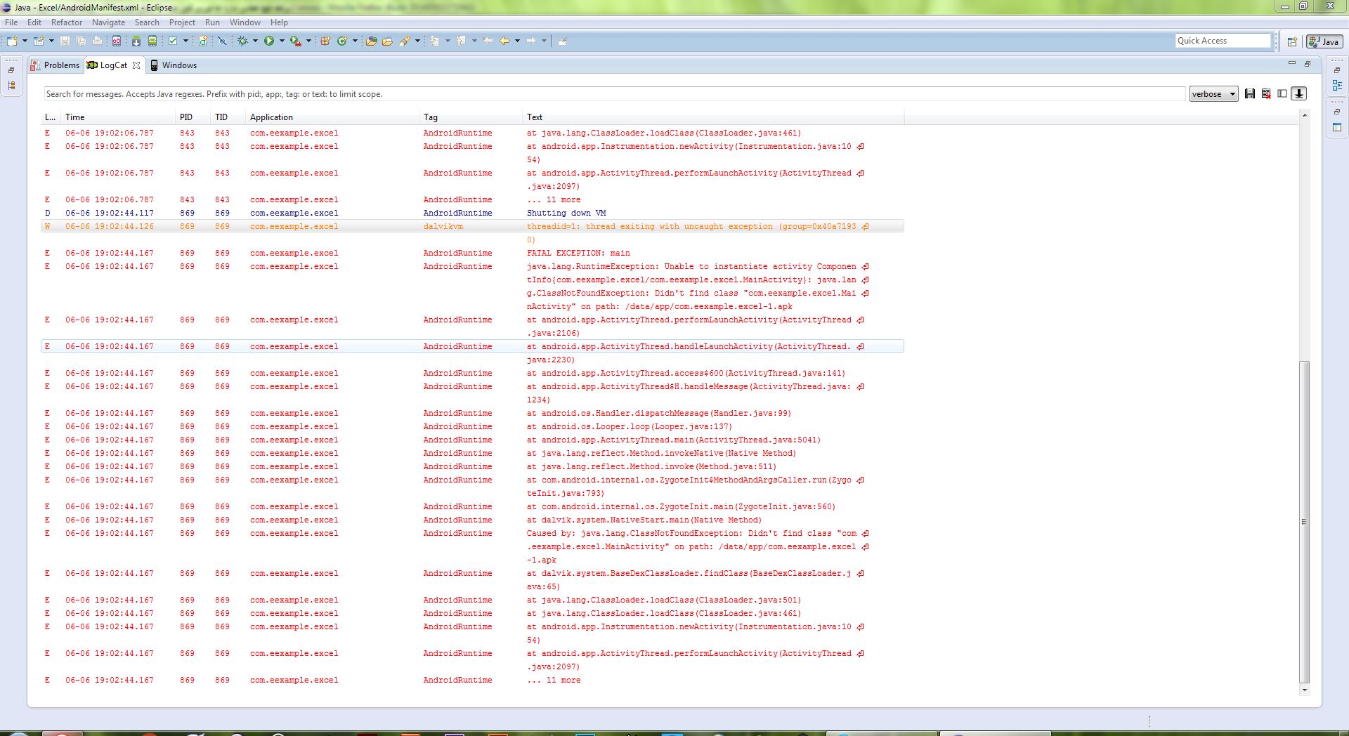Select the 'FATAL EXCEPTION: main' log row
The image size is (1349, 736).
[472, 253]
